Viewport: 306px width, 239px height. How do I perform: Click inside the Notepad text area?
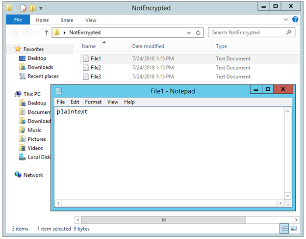(x=169, y=153)
